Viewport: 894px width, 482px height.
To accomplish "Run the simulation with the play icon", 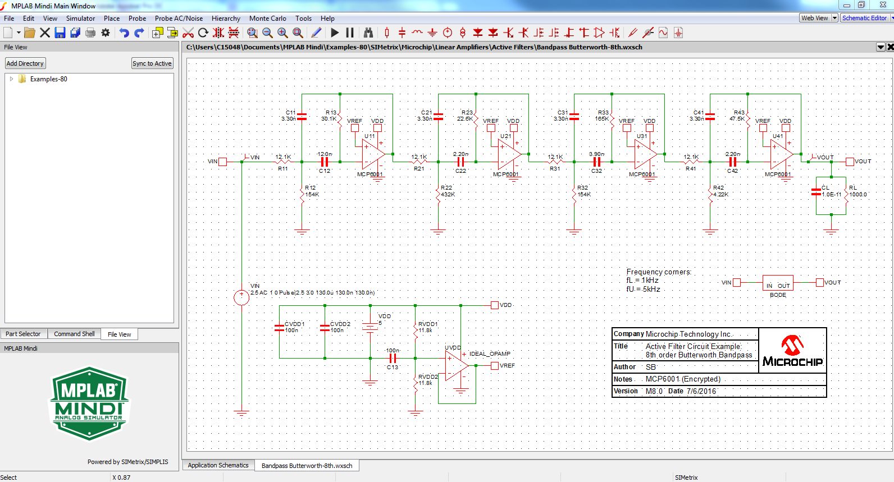I will 335,33.
